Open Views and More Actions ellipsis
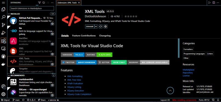Screen dimensions: 221x102 (x=52, y=3)
